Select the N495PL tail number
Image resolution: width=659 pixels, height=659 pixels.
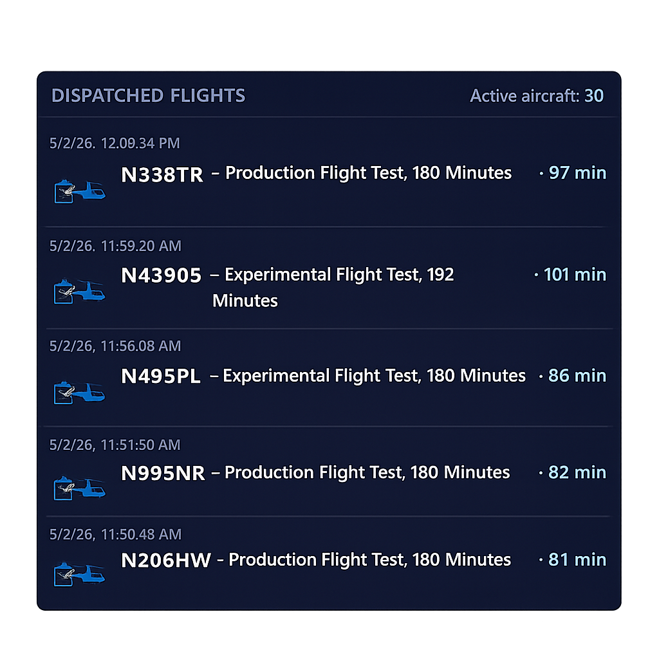160,376
